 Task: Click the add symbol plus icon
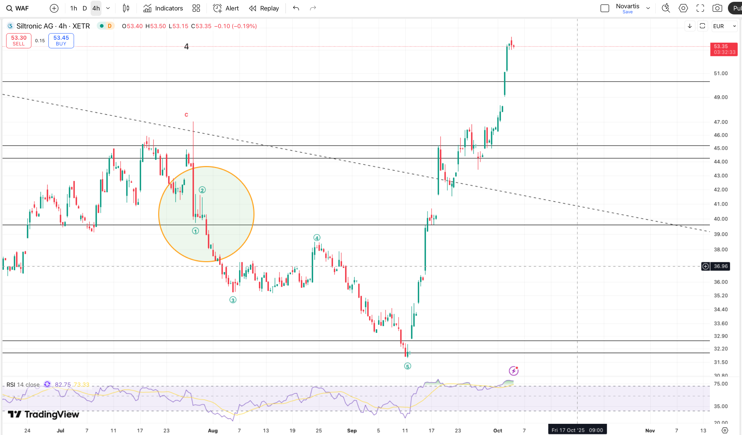point(54,8)
